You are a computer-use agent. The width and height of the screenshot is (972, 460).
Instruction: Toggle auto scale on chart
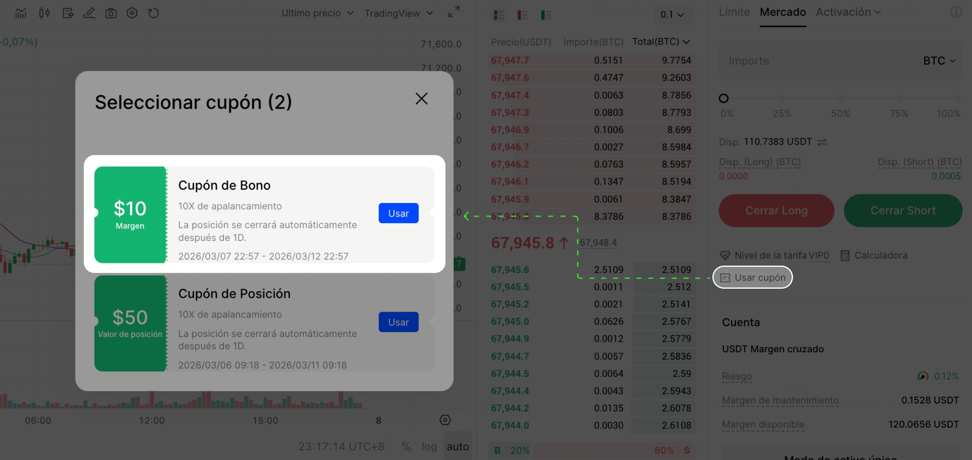pos(458,446)
